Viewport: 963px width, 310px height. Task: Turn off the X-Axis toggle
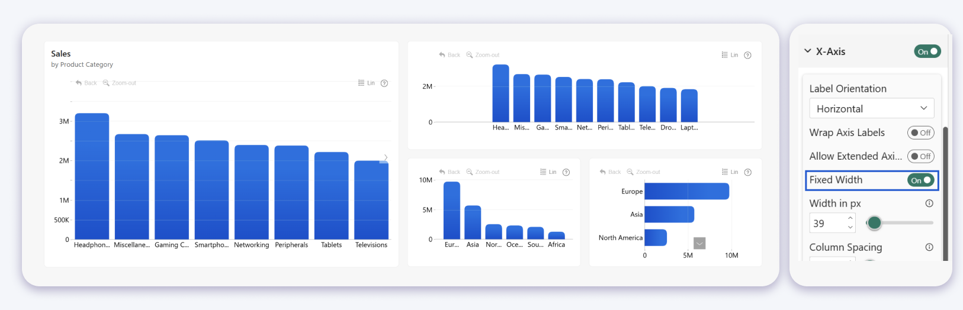(927, 51)
